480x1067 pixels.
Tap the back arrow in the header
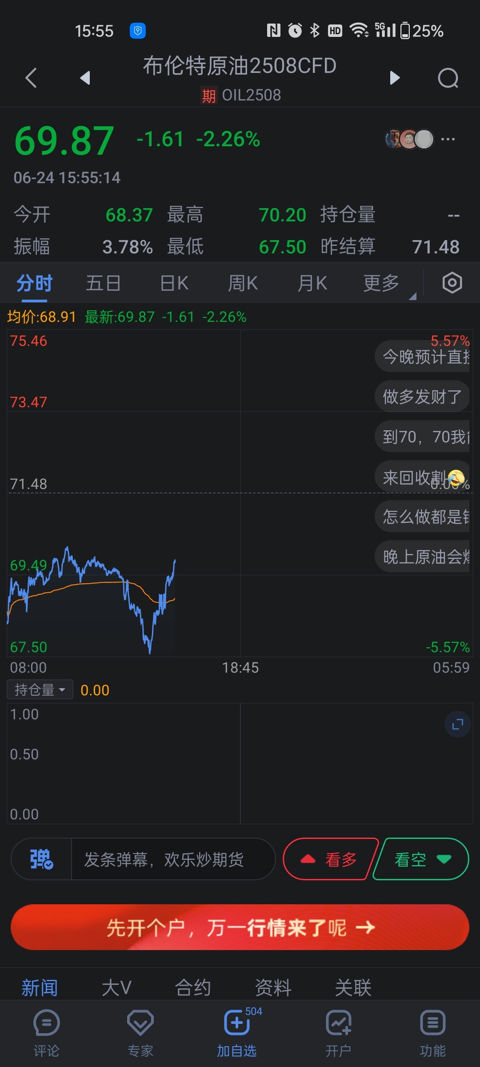[31, 78]
